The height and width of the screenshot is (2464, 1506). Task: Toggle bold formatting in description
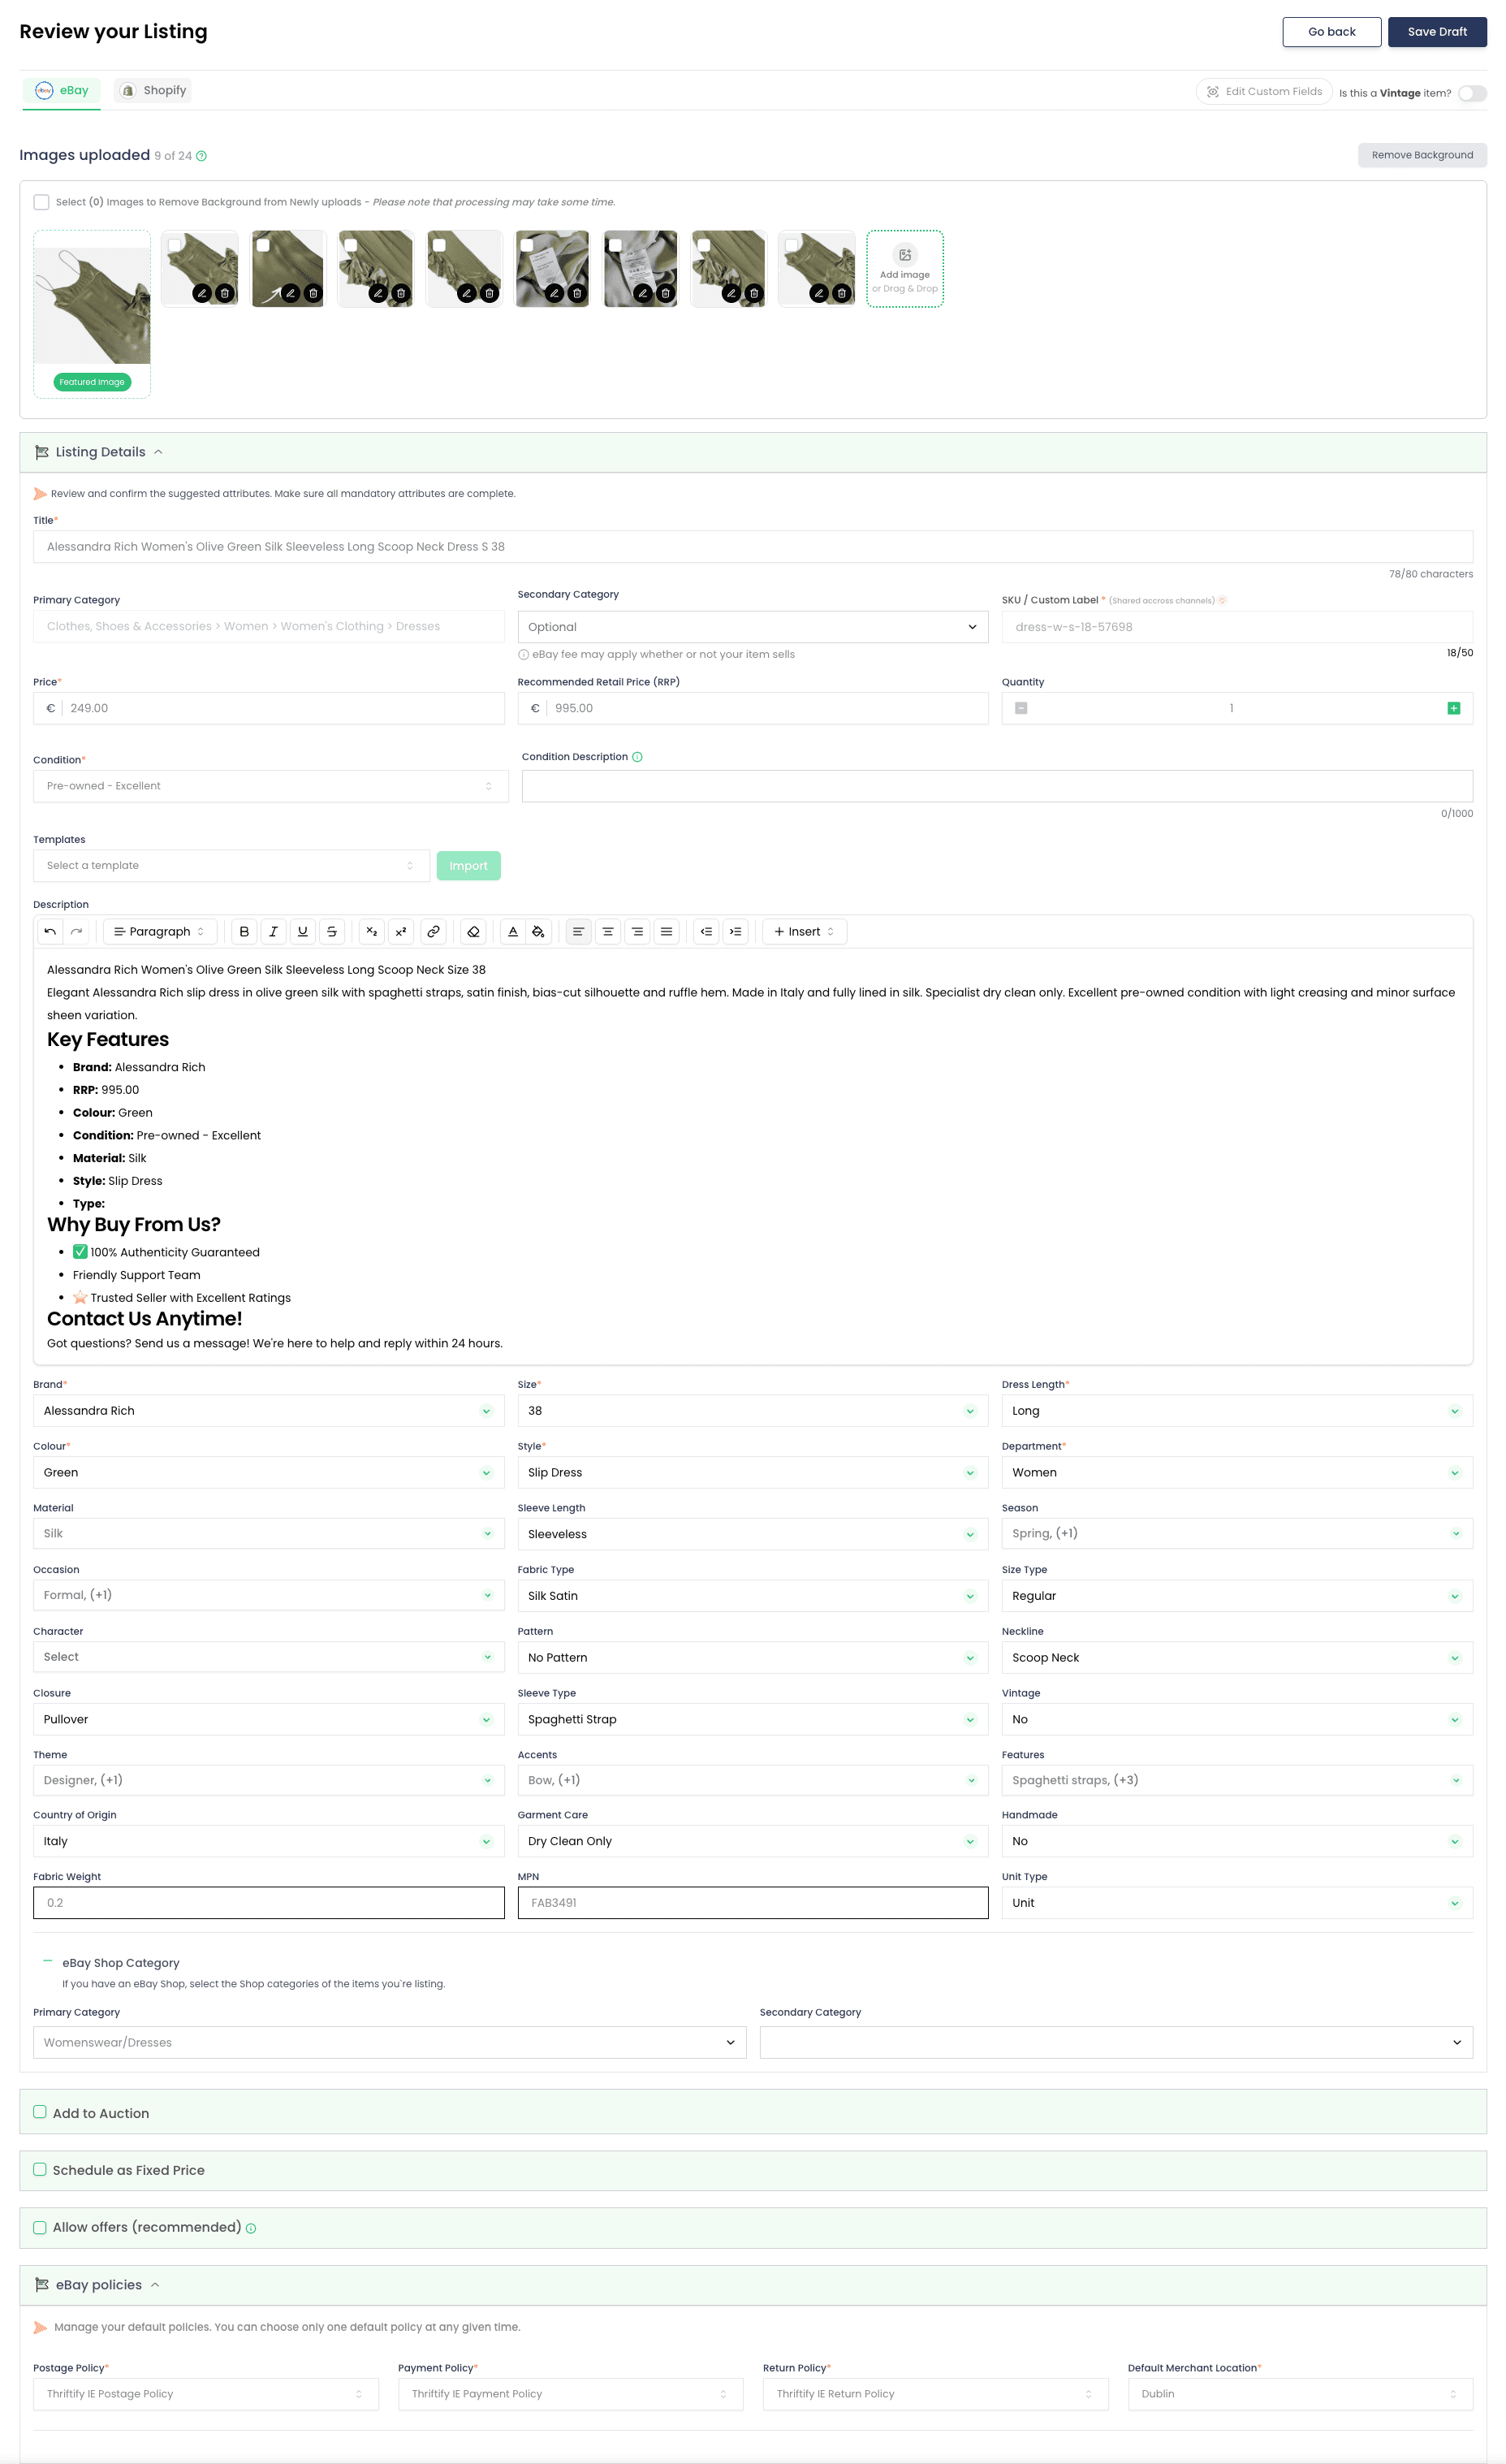click(x=244, y=931)
